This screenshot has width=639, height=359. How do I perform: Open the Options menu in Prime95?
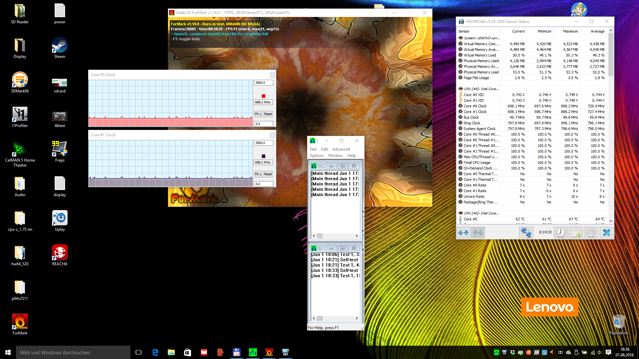[x=316, y=156]
